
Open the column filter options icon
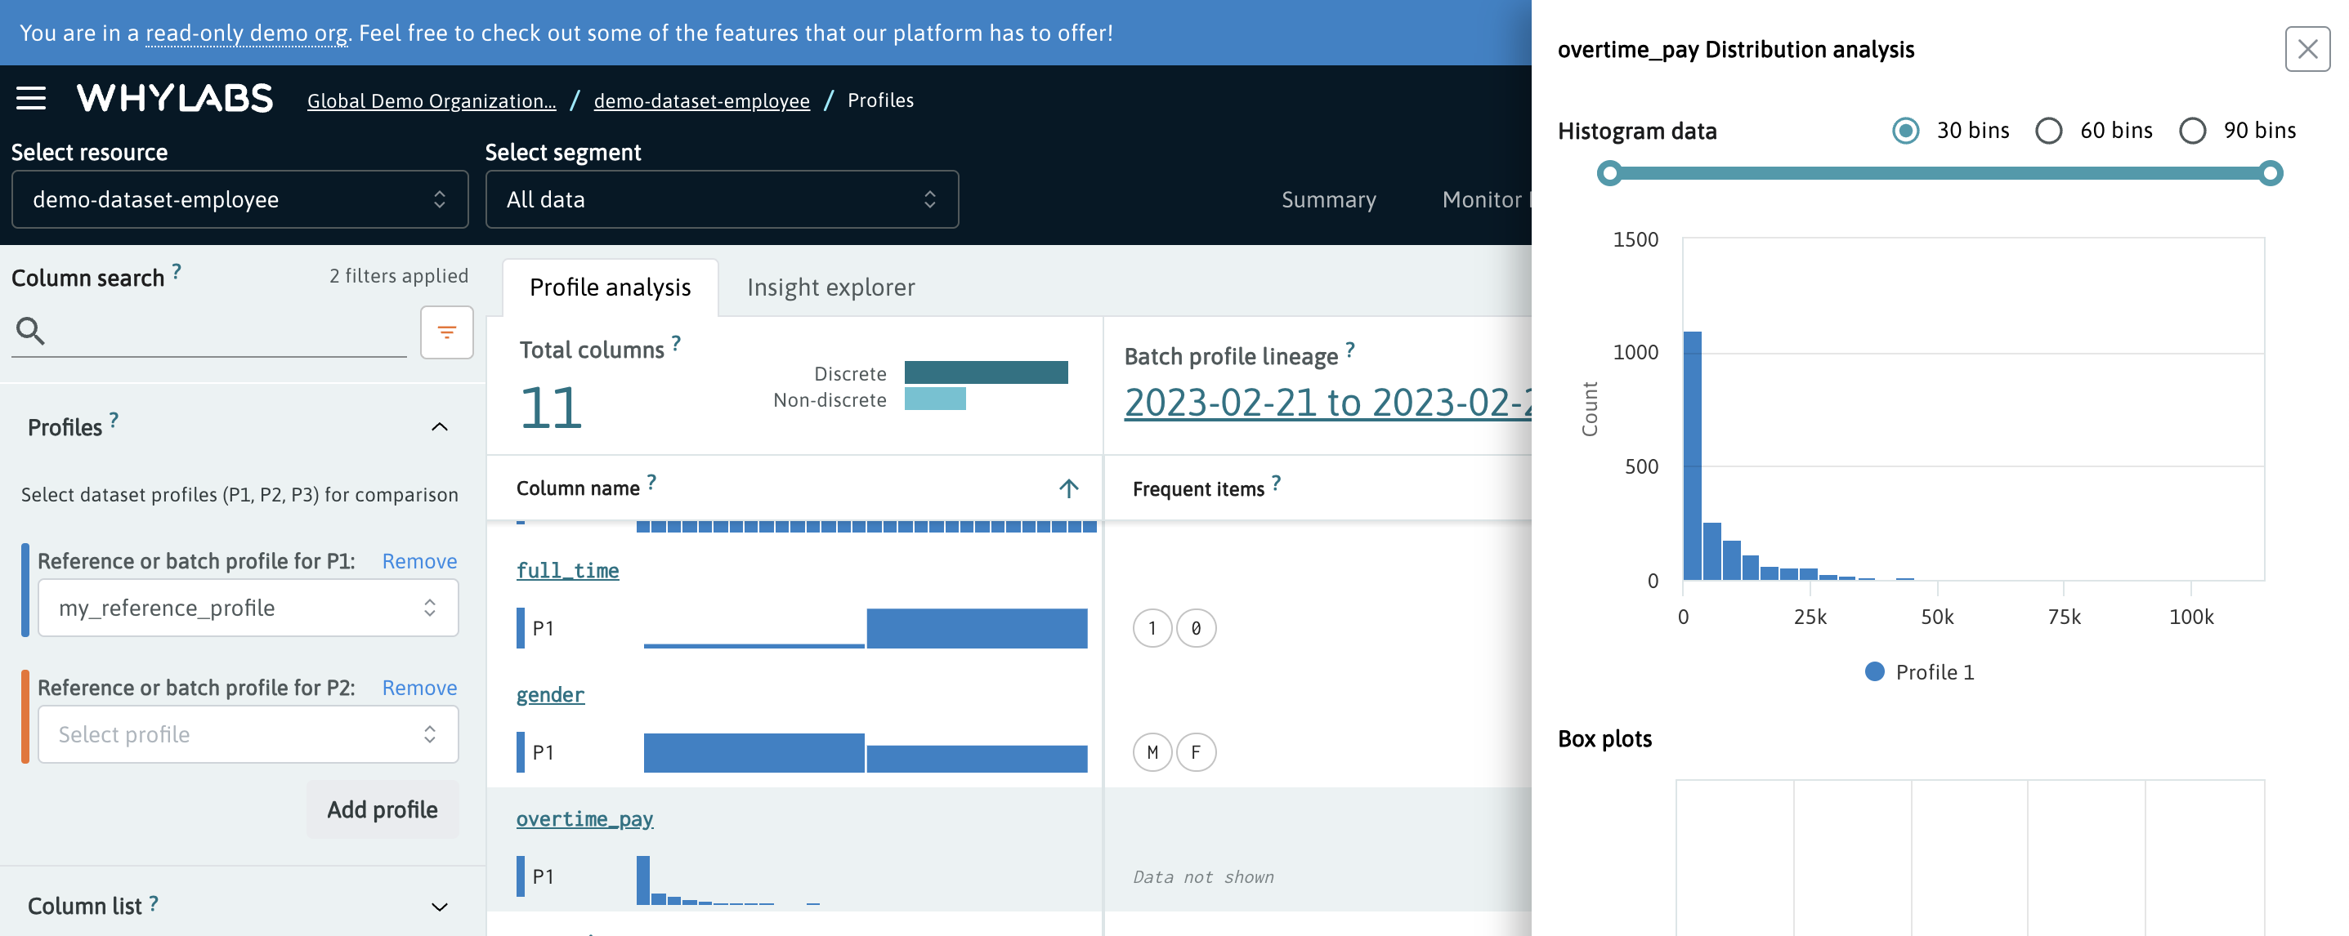pyautogui.click(x=446, y=332)
